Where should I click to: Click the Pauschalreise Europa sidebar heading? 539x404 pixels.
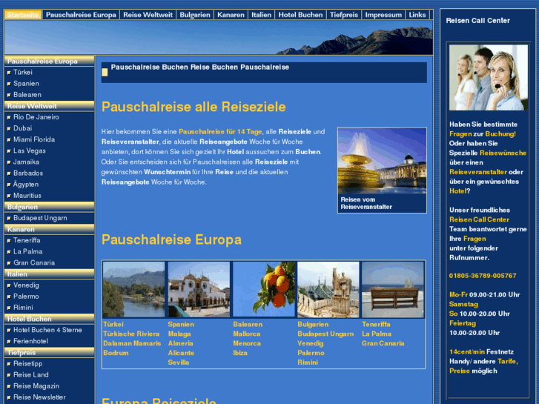[x=49, y=62]
